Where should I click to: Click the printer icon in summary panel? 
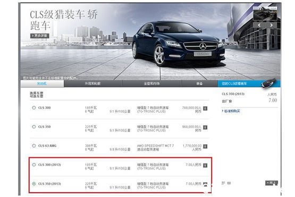point(229,183)
